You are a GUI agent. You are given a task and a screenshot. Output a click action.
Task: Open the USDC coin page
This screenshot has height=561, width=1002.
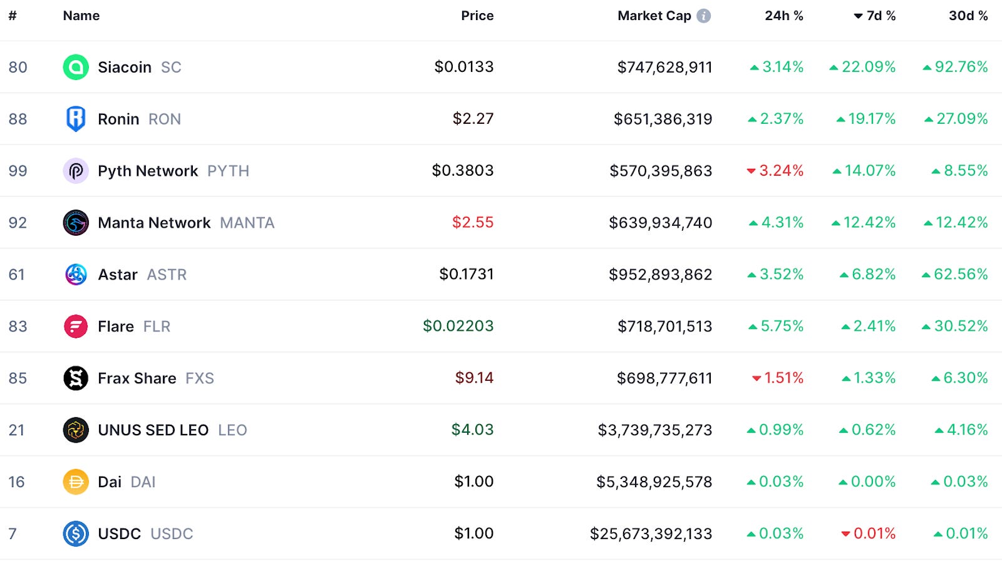145,534
